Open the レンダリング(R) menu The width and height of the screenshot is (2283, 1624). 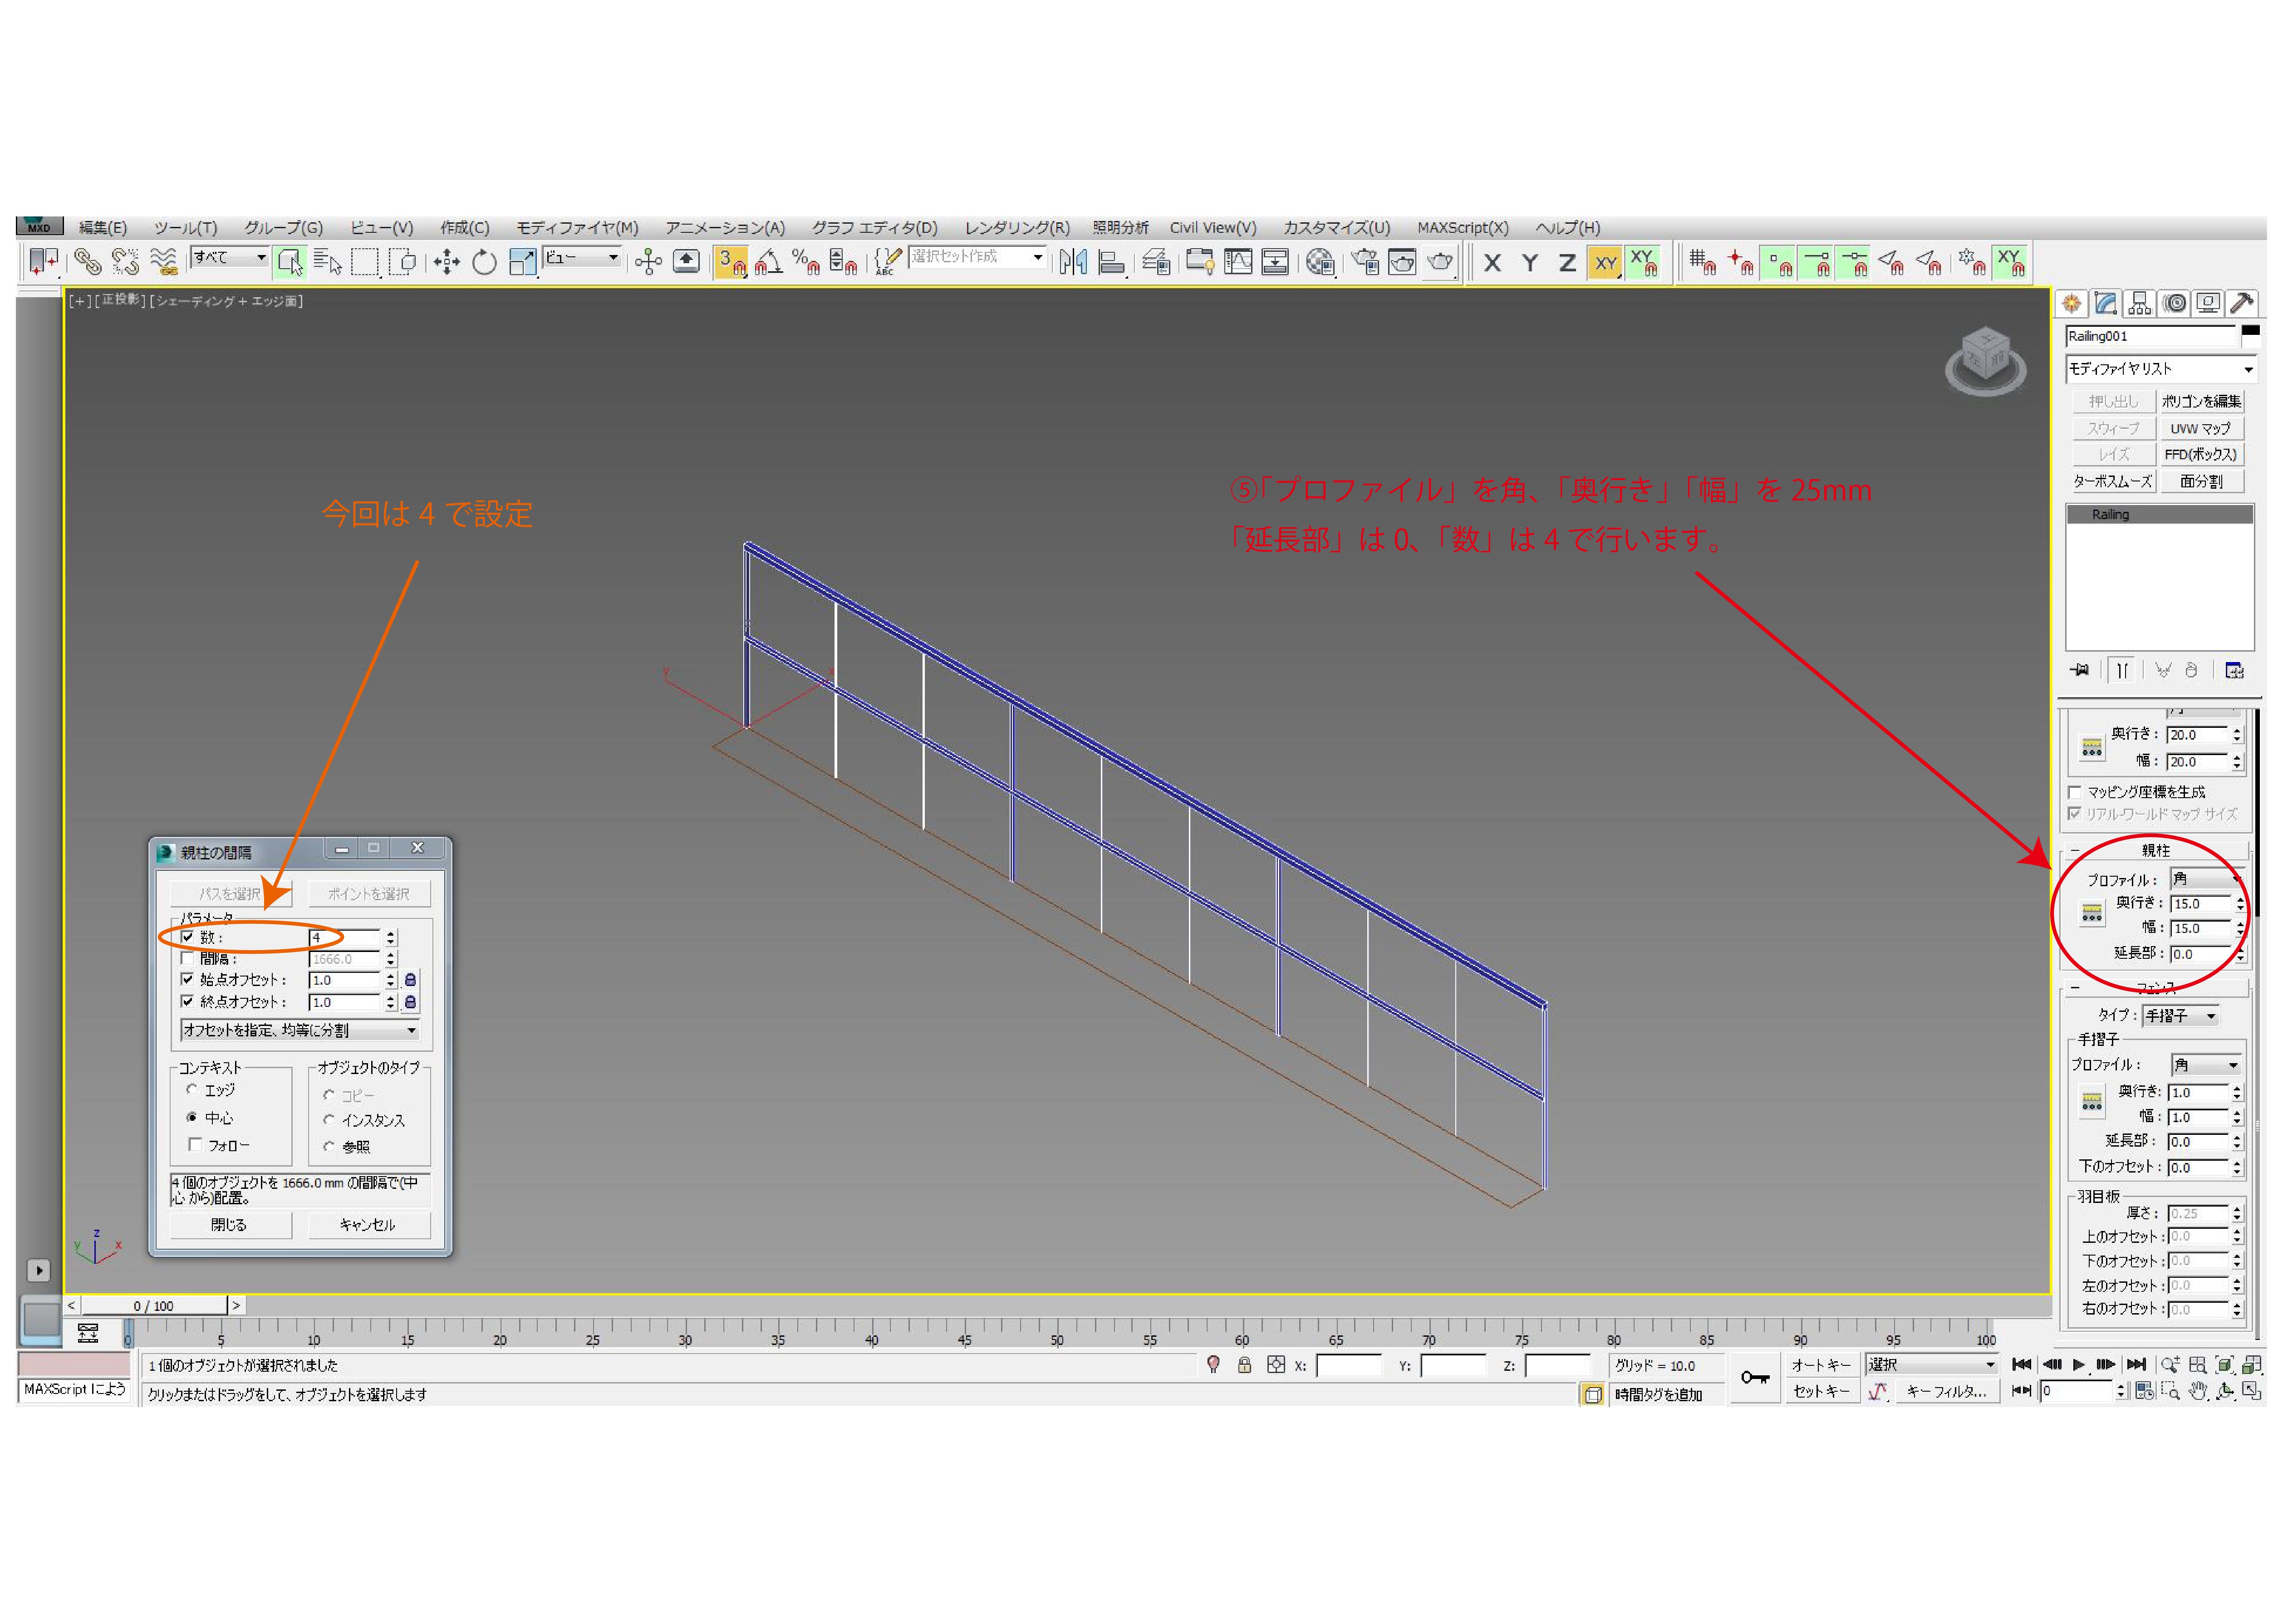1016,227
